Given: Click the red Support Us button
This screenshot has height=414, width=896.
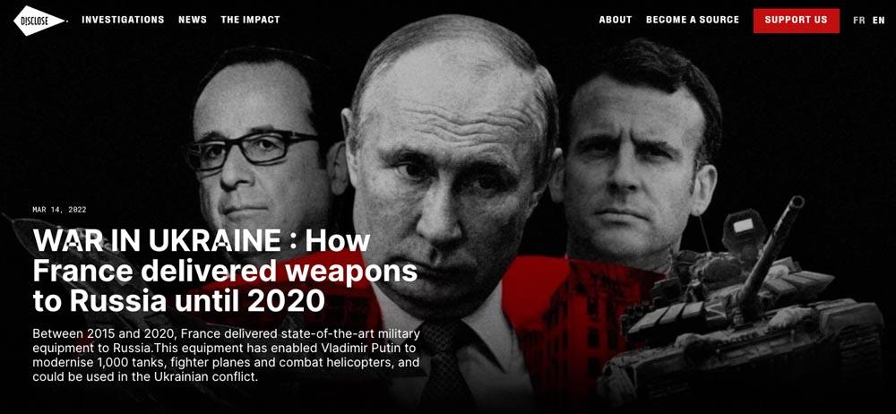Looking at the screenshot, I should [x=796, y=20].
